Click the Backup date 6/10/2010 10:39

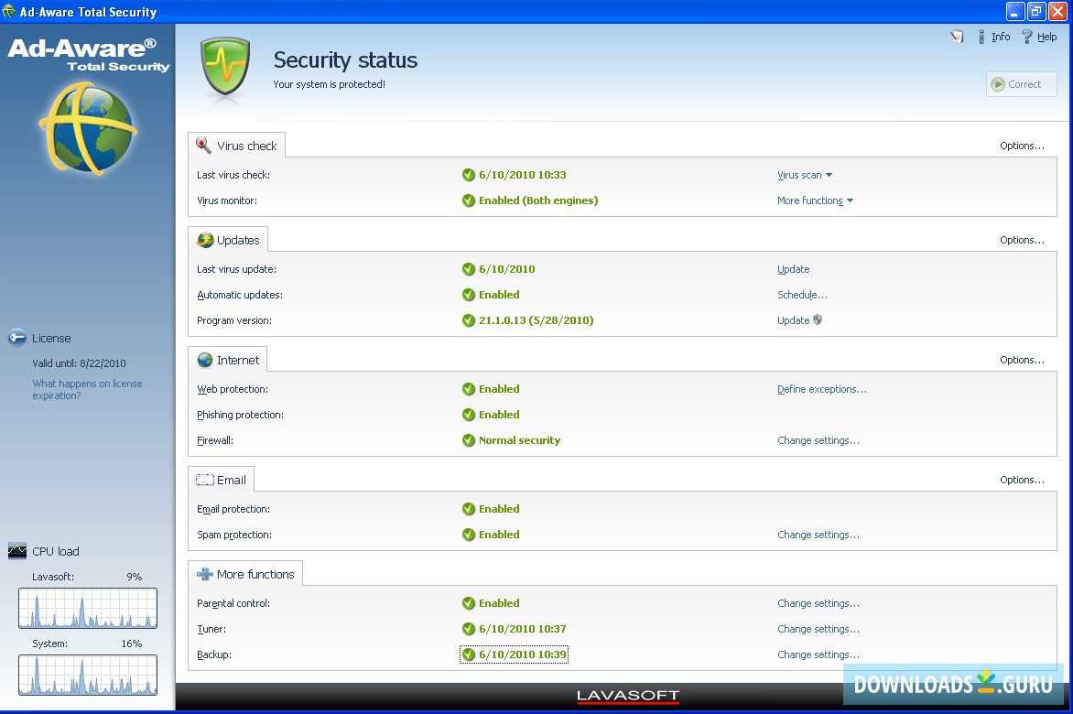pos(522,654)
